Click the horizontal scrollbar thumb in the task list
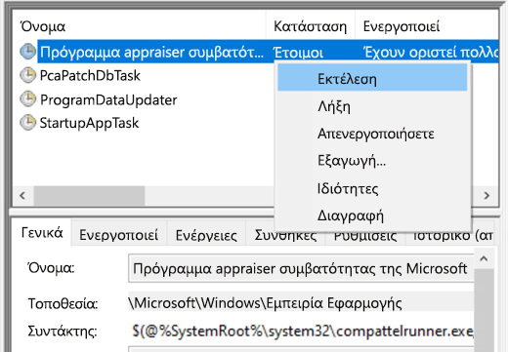This screenshot has height=352, width=508. tap(89, 196)
